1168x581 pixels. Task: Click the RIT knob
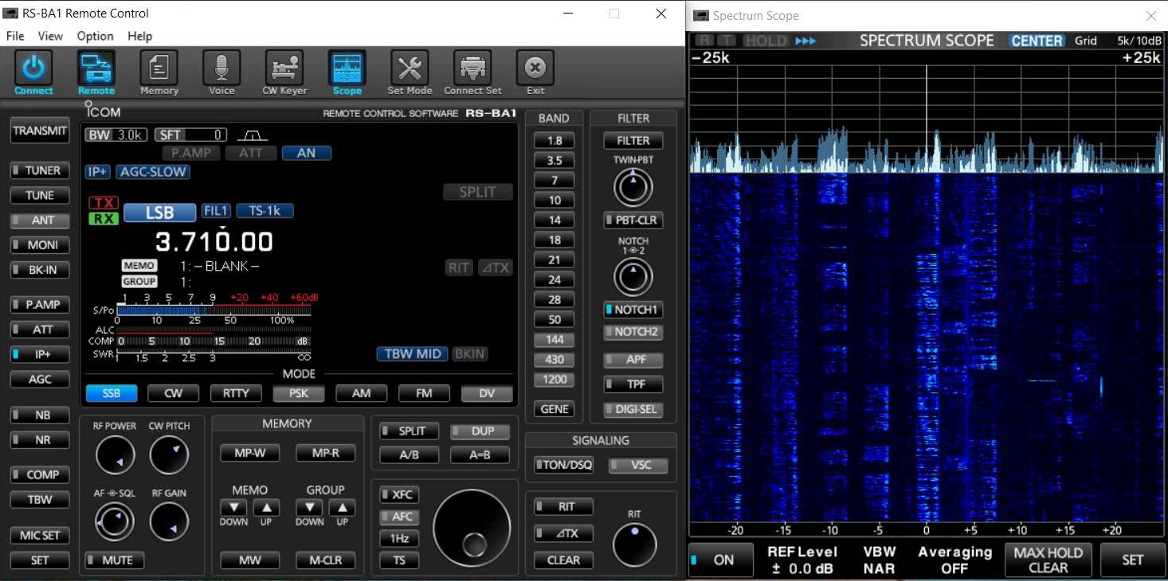(x=635, y=545)
